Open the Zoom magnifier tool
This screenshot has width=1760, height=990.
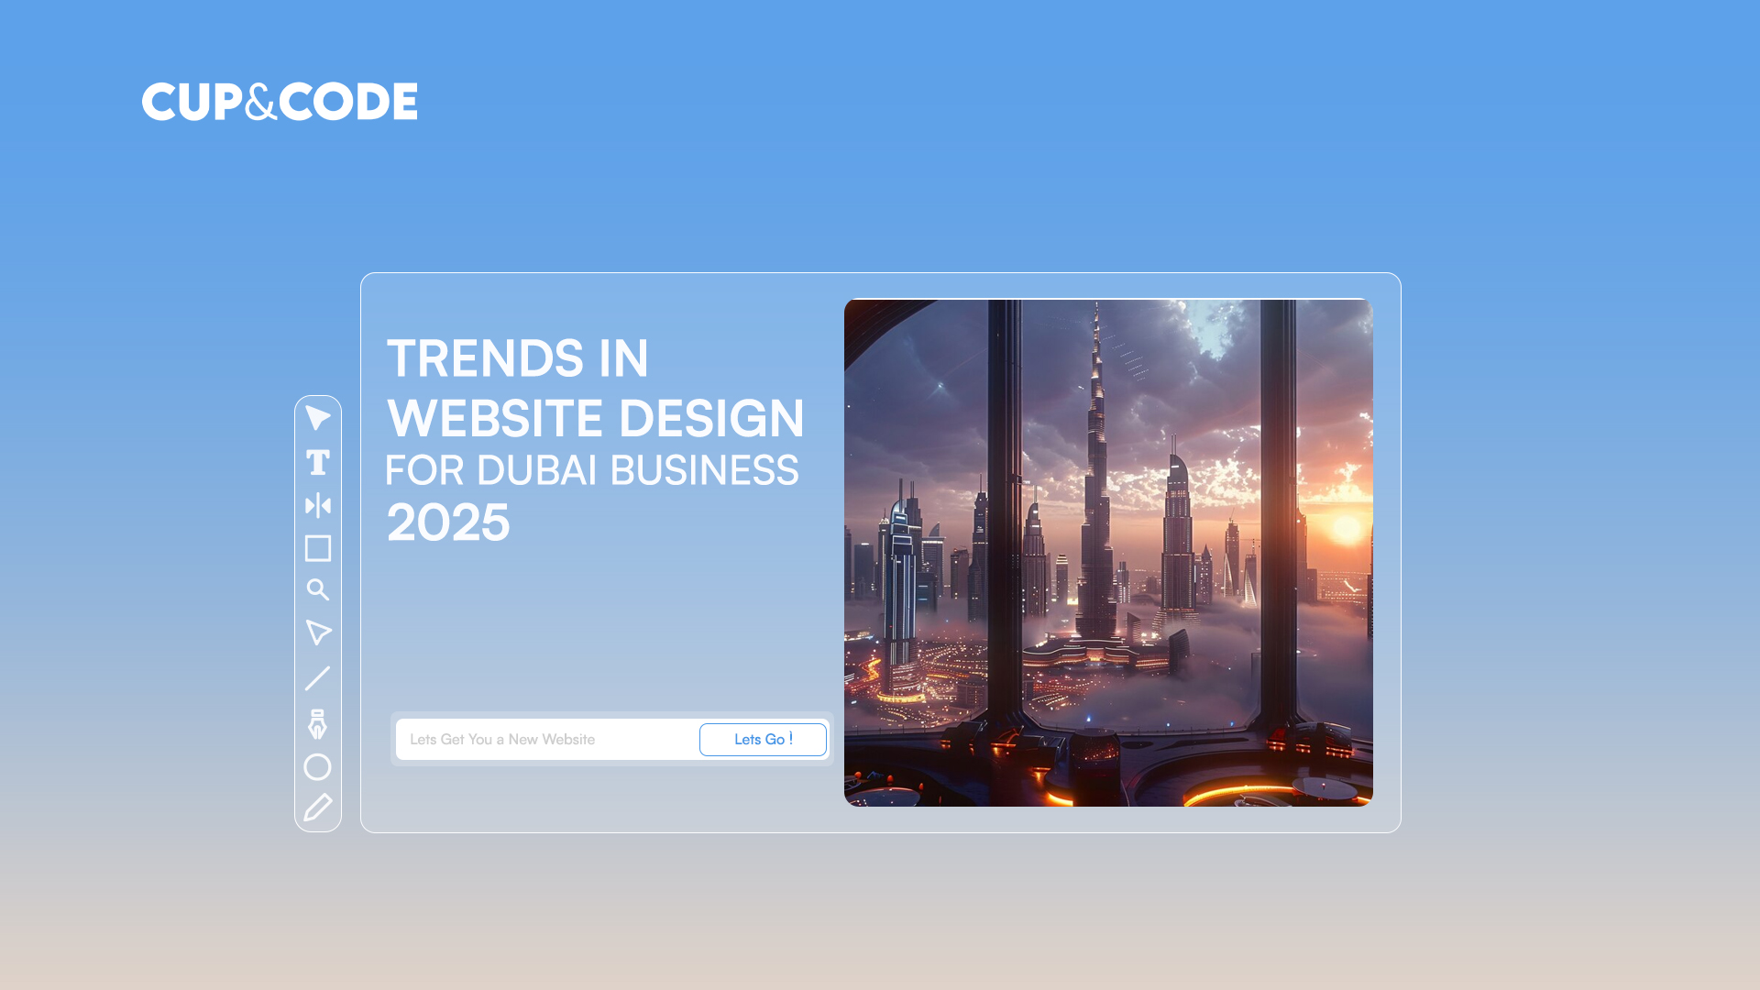point(318,591)
